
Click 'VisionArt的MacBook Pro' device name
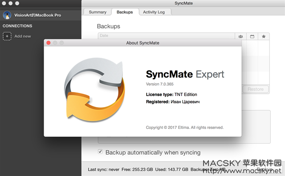tap(37, 15)
